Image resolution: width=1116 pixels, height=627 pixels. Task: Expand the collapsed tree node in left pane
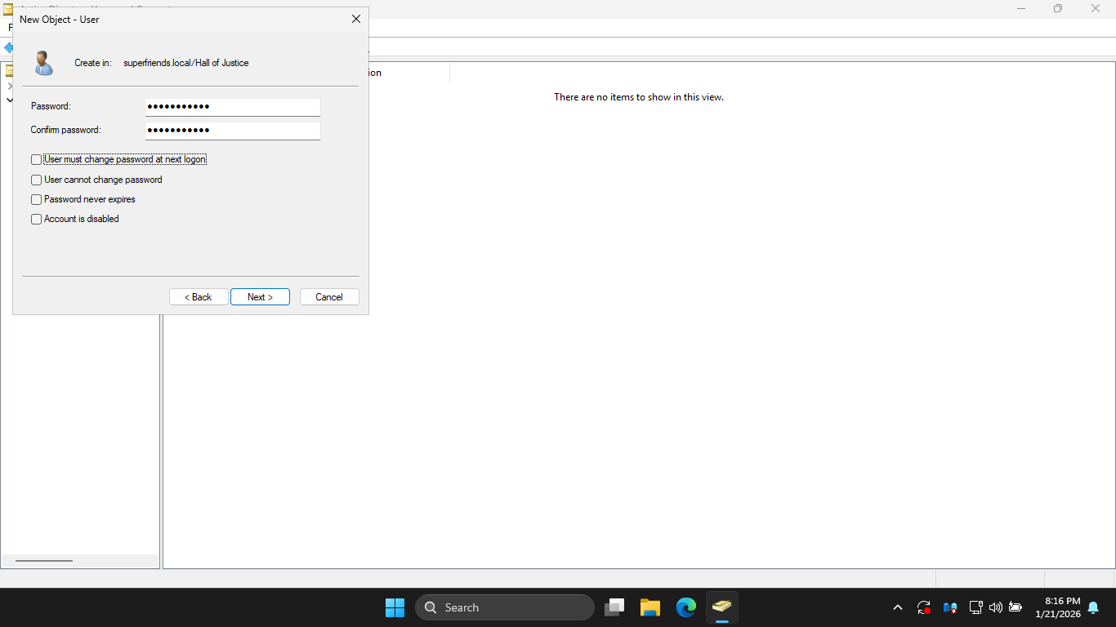(x=10, y=86)
